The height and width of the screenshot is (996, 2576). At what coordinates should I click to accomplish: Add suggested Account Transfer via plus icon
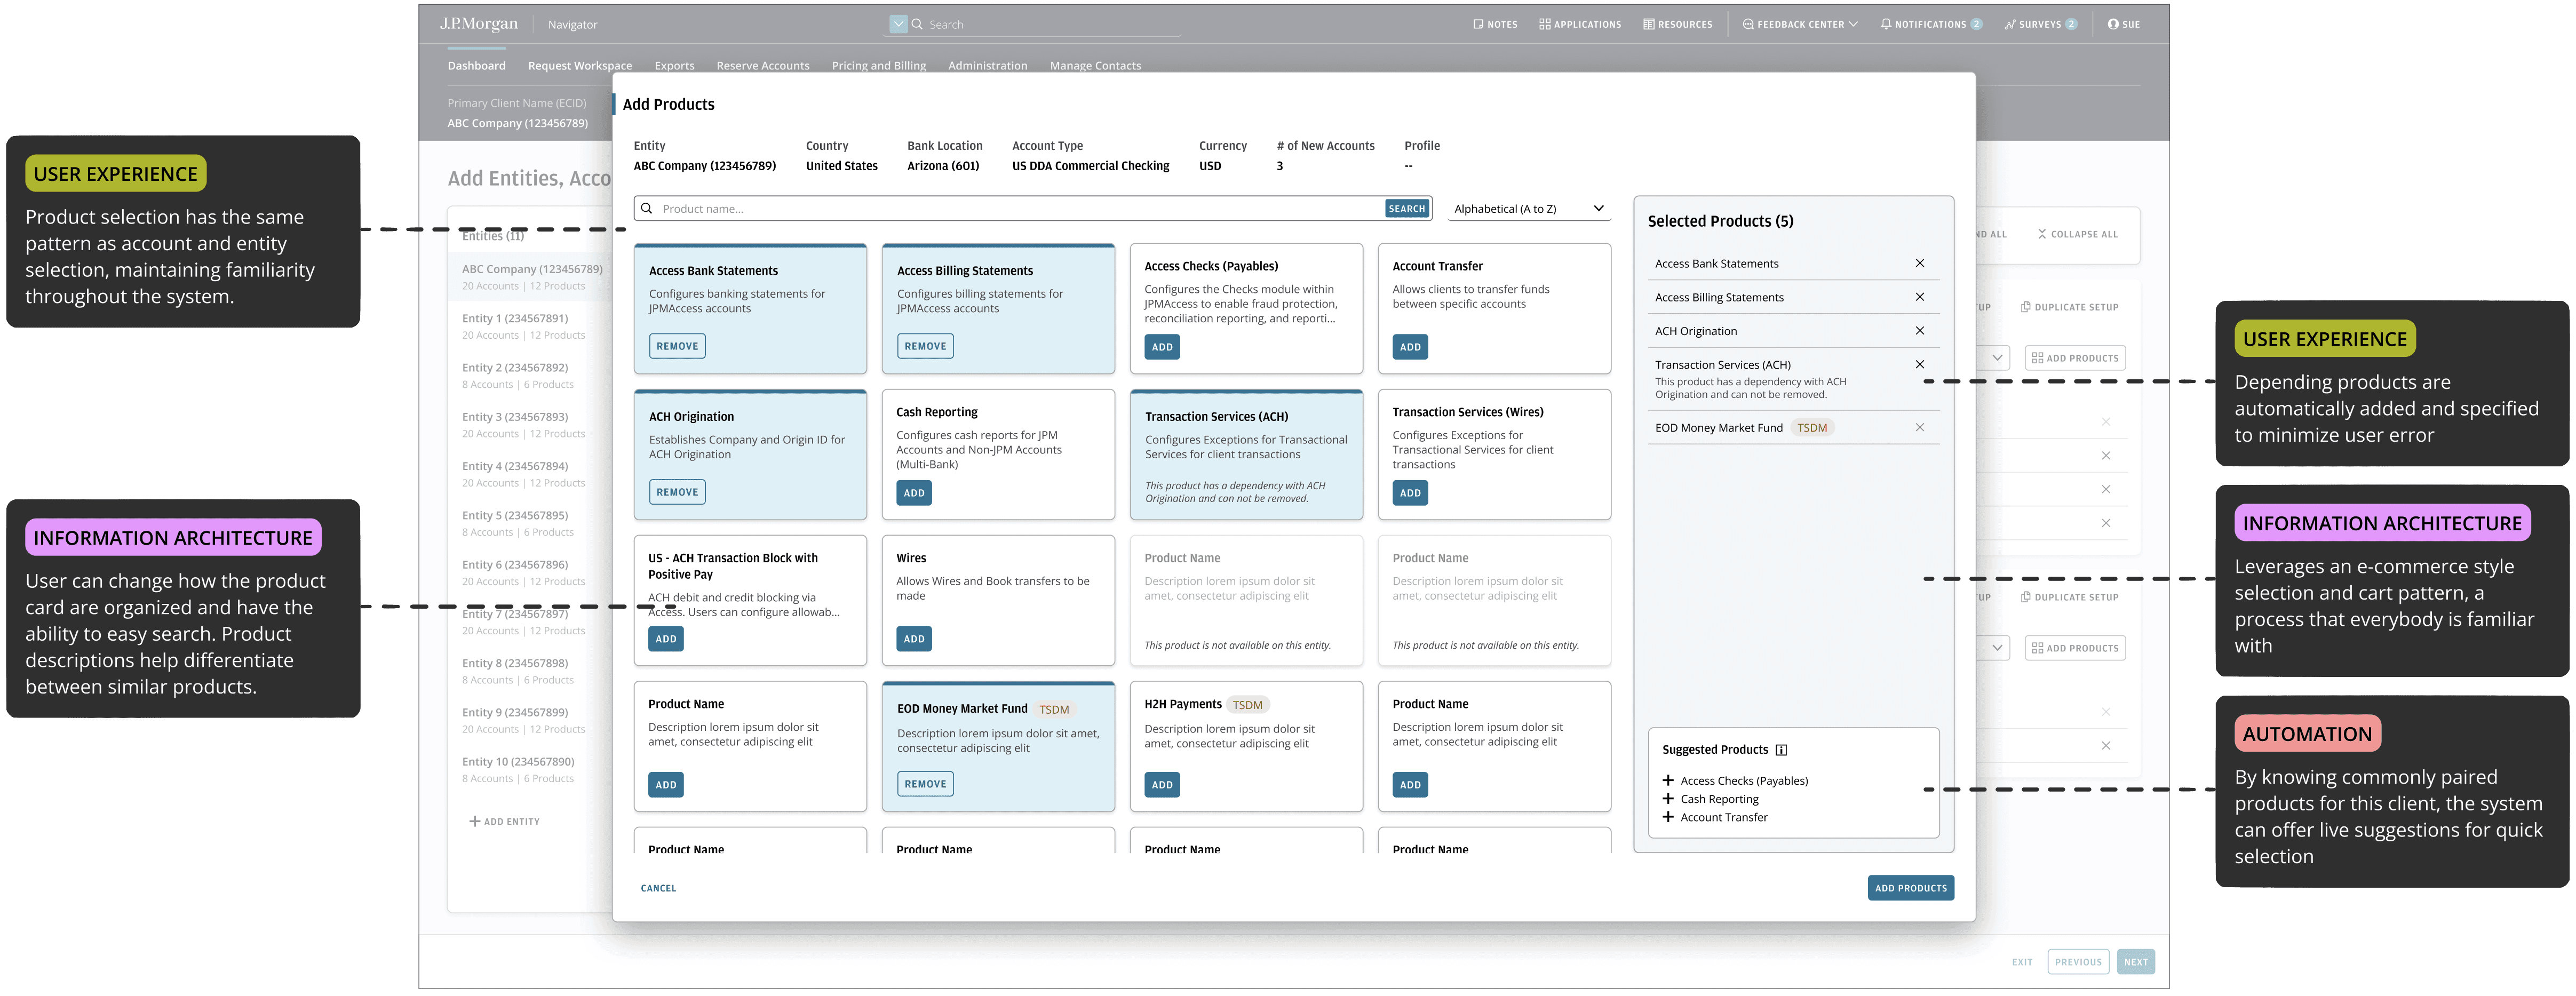1668,817
